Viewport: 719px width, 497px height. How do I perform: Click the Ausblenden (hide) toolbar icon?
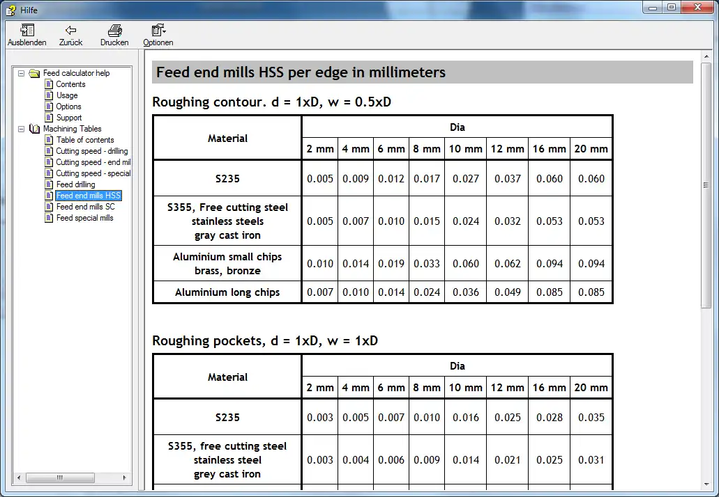[27, 30]
